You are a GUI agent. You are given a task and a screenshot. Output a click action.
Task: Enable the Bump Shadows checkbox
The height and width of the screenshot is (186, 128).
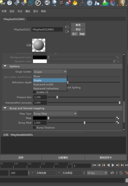tap(34, 128)
